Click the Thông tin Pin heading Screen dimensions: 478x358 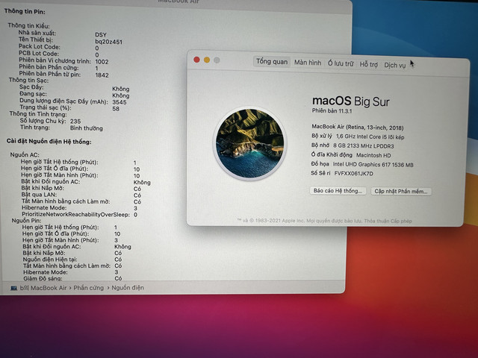tap(25, 12)
